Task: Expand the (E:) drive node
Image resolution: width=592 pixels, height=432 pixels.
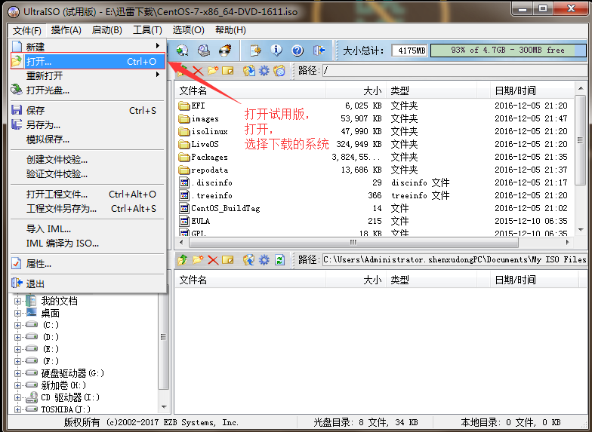Action: (17, 350)
